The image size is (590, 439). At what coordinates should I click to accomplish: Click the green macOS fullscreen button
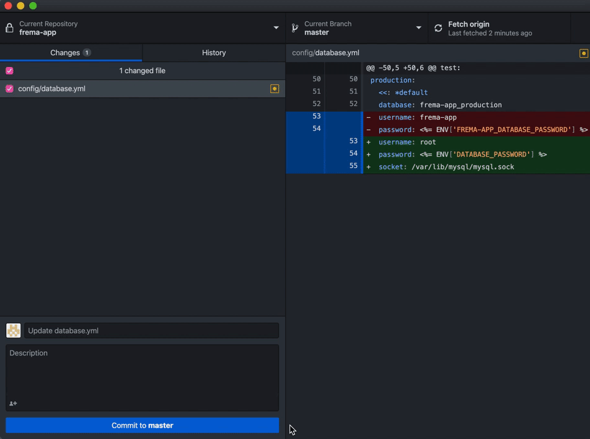pyautogui.click(x=33, y=6)
